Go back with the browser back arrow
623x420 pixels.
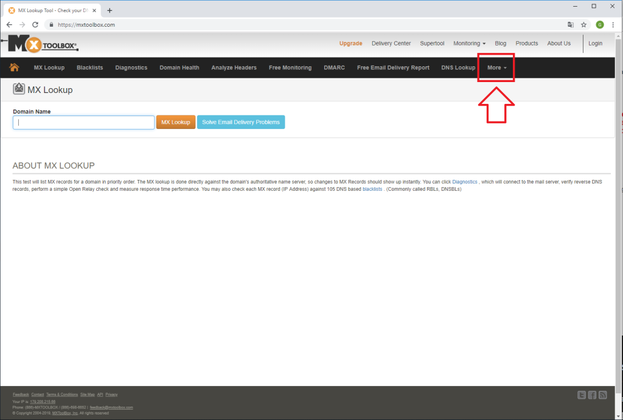[9, 24]
